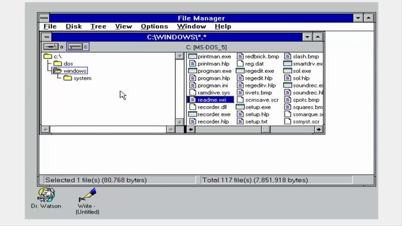Select recorder.exe file icon

point(193,114)
